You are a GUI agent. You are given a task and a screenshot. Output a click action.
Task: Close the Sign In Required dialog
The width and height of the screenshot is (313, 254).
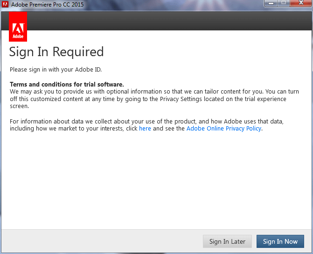[x=301, y=3]
